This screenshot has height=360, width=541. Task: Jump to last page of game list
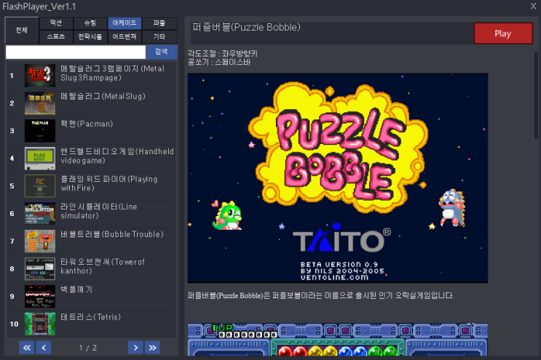pyautogui.click(x=152, y=348)
